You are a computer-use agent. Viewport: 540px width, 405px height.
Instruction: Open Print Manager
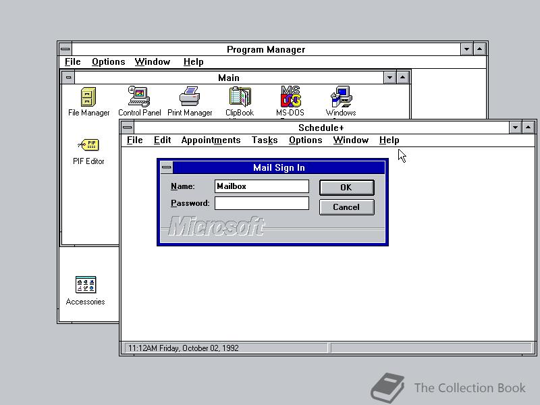tap(190, 97)
